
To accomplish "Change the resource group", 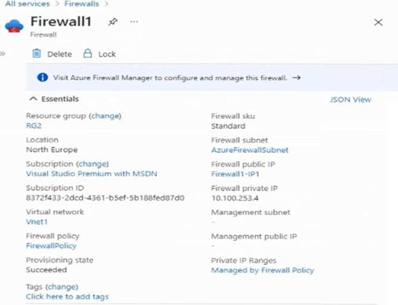I will tap(106, 116).
